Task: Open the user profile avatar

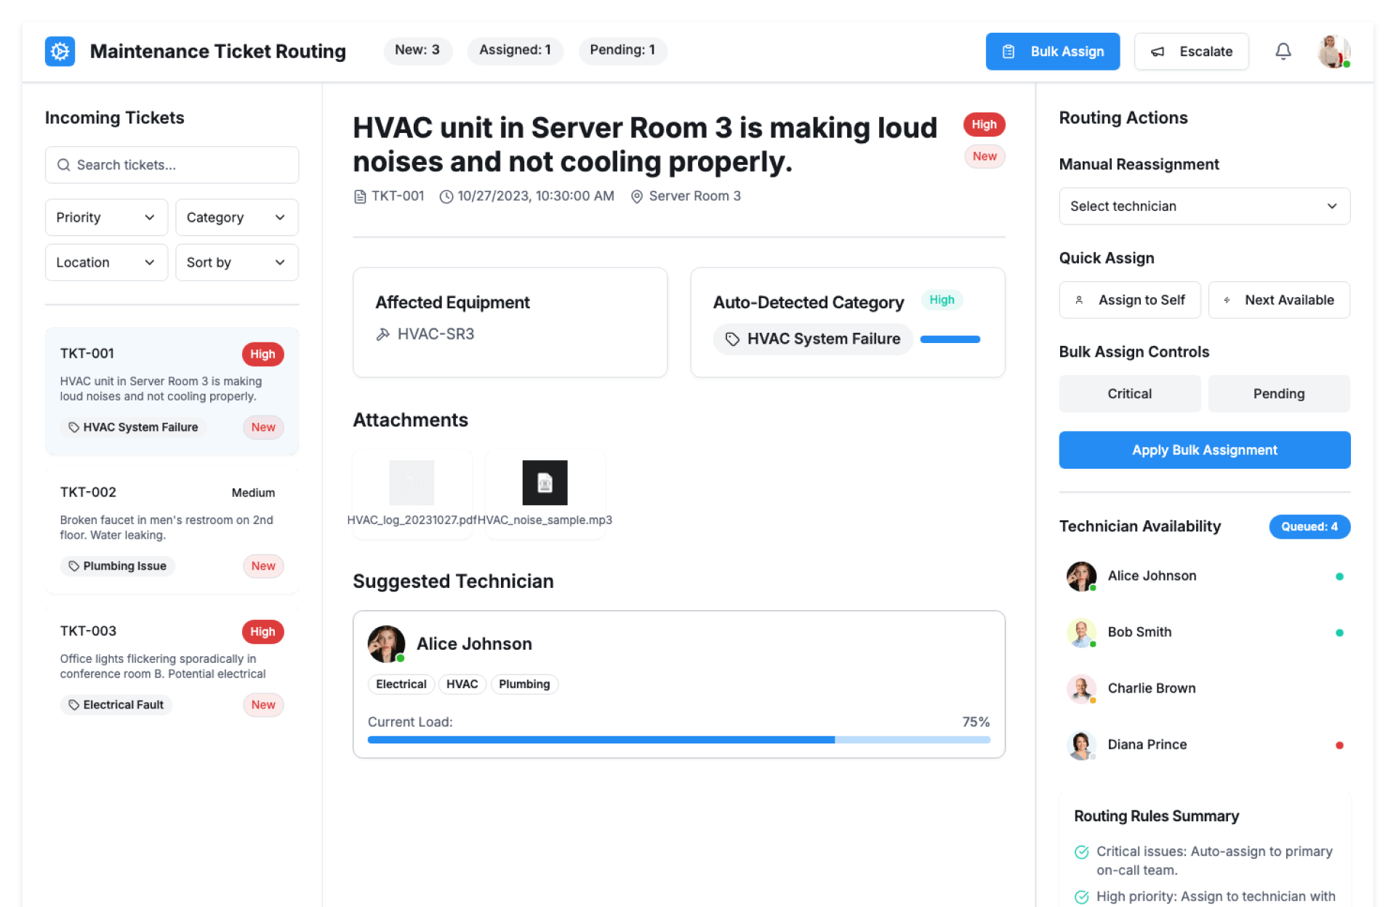Action: click(1333, 52)
